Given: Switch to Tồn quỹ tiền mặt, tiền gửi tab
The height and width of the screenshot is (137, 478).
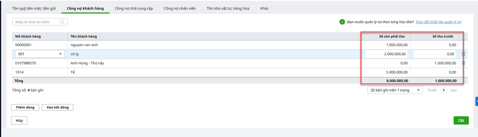Looking at the screenshot, I should point(34,8).
